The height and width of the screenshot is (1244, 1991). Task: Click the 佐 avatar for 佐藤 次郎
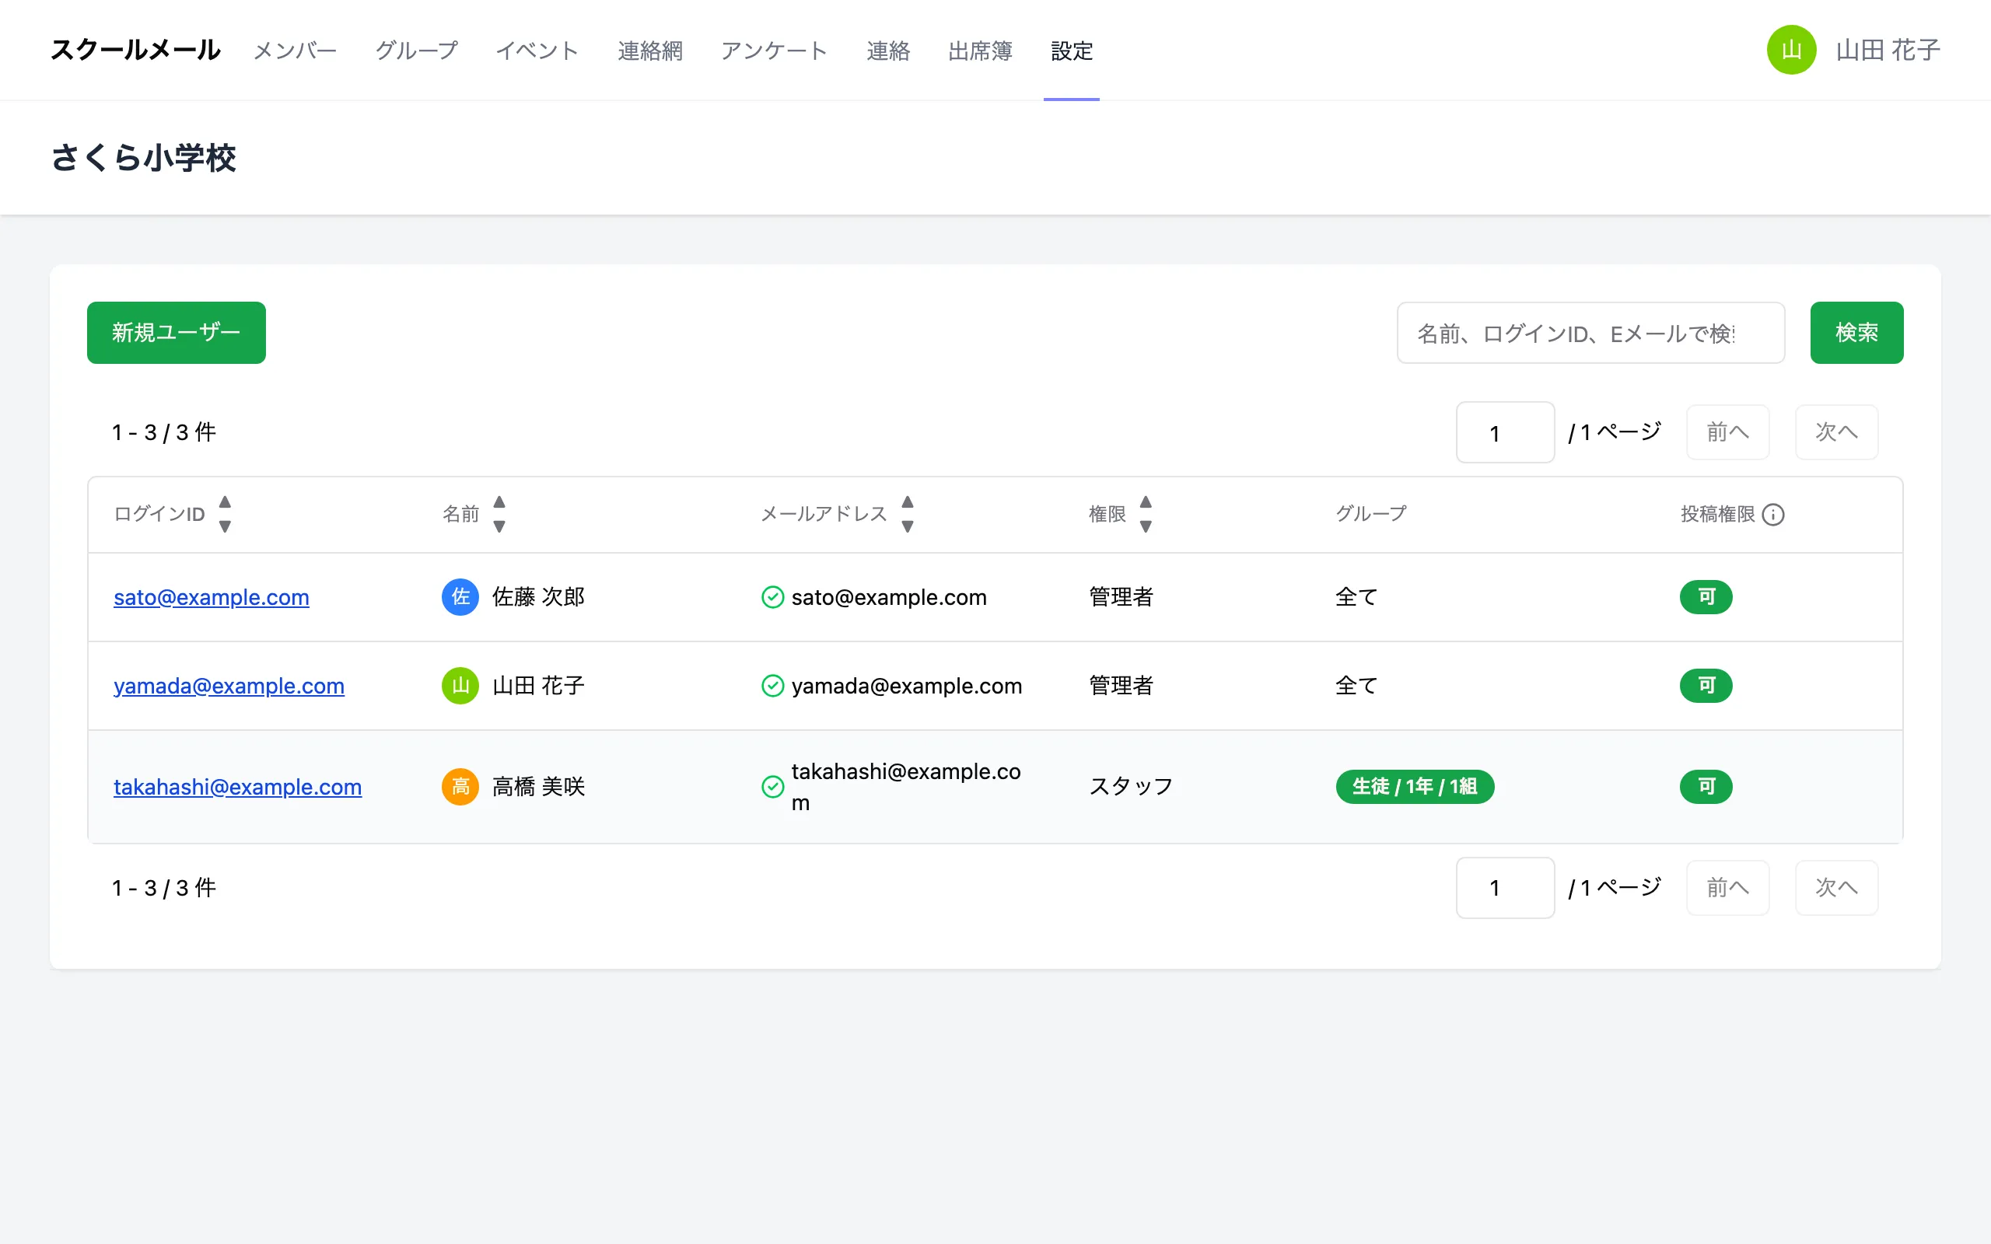tap(460, 596)
